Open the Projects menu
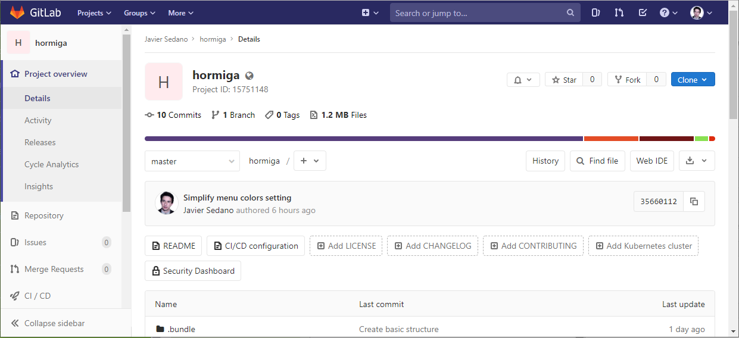 click(94, 12)
